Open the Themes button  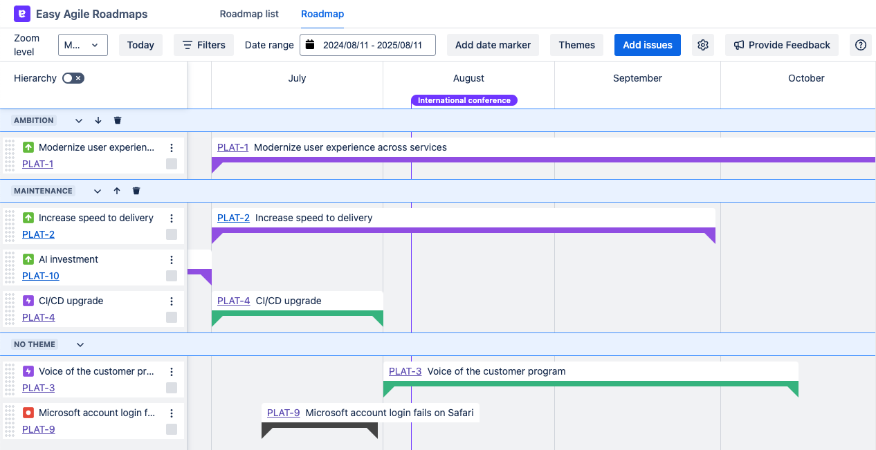tap(576, 45)
